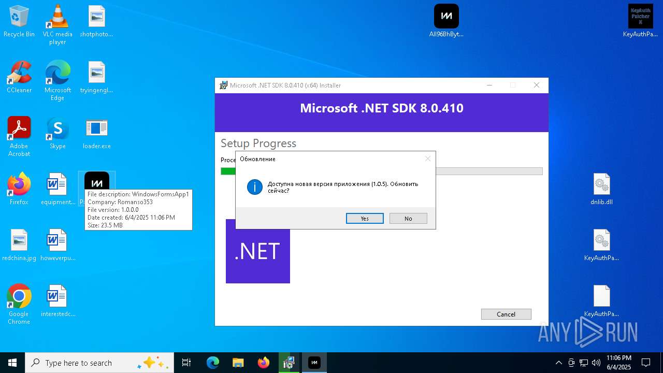The height and width of the screenshot is (373, 663).
Task: Launch Adobe Acrobat shortcut
Action: click(x=19, y=137)
